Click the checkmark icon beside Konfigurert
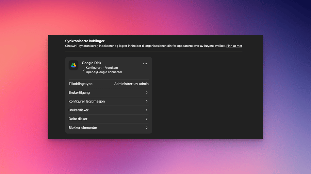 point(84,70)
